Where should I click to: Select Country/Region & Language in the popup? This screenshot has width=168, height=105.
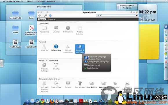coord(96,62)
